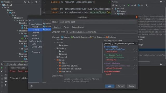Select opened file target icon in Project panel
The height and width of the screenshot is (93, 166).
25,2
